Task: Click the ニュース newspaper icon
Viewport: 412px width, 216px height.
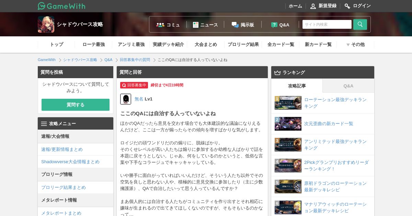Action: pos(196,25)
